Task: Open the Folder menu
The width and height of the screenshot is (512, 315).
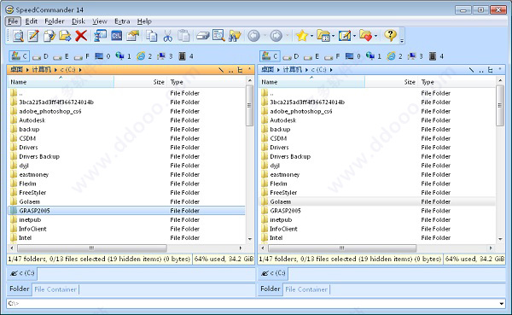Action: tap(55, 21)
